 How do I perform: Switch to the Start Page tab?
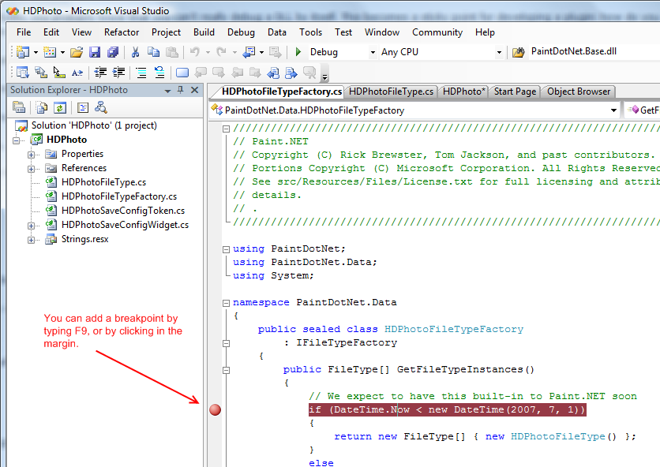tap(515, 92)
